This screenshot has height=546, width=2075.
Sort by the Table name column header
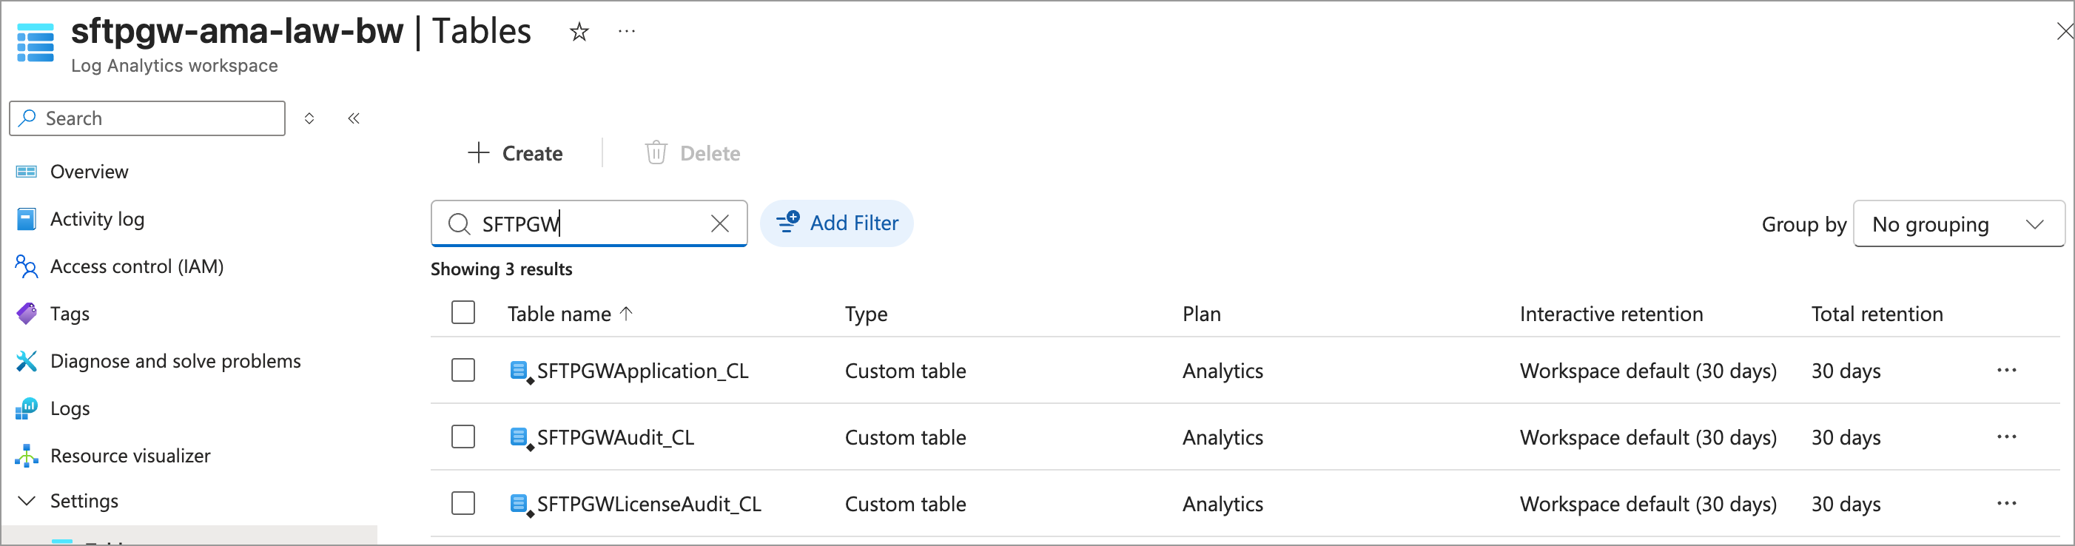tap(571, 314)
